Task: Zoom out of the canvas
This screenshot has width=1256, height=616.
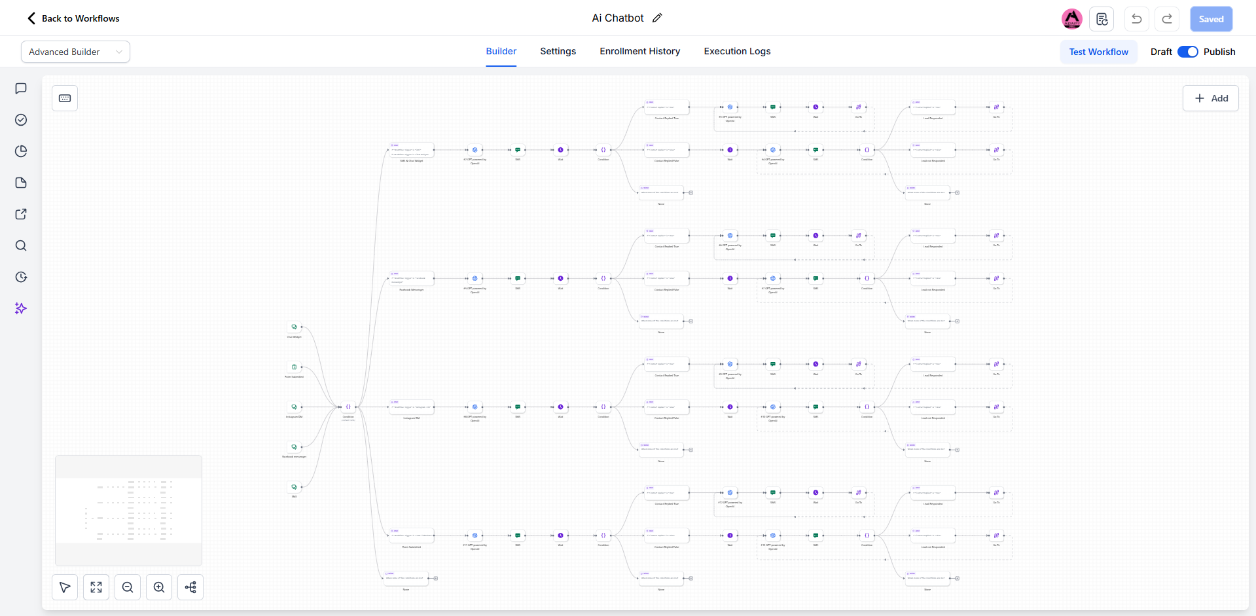Action: click(128, 587)
